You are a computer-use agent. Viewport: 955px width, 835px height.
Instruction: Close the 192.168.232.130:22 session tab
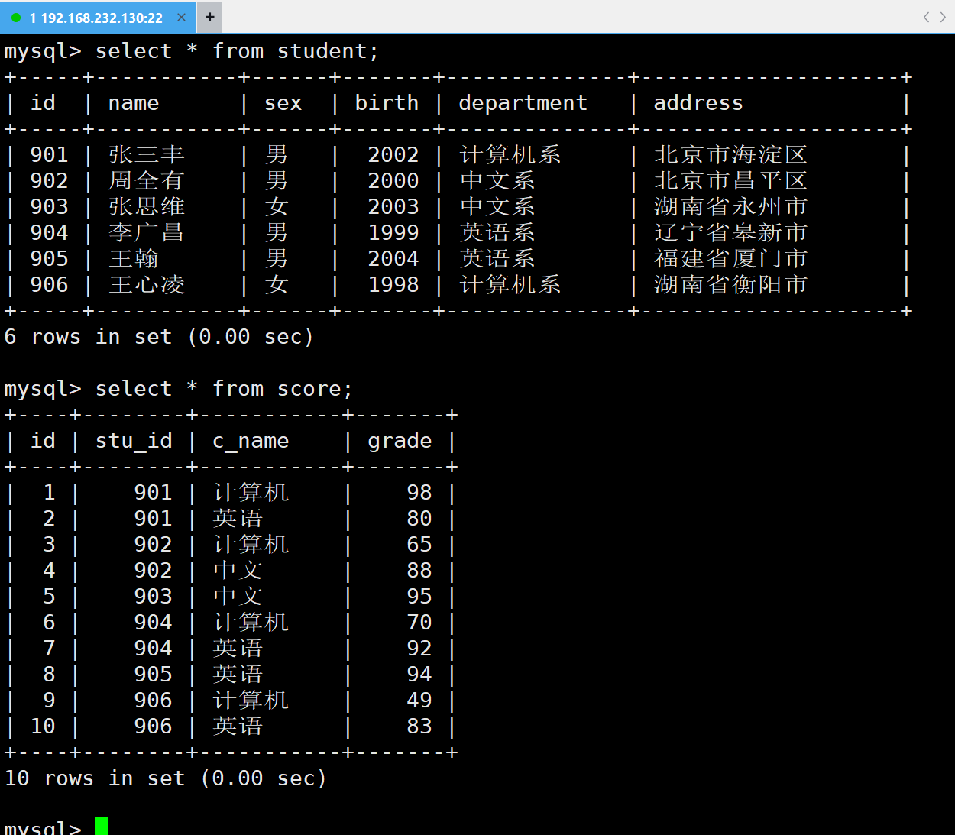181,17
